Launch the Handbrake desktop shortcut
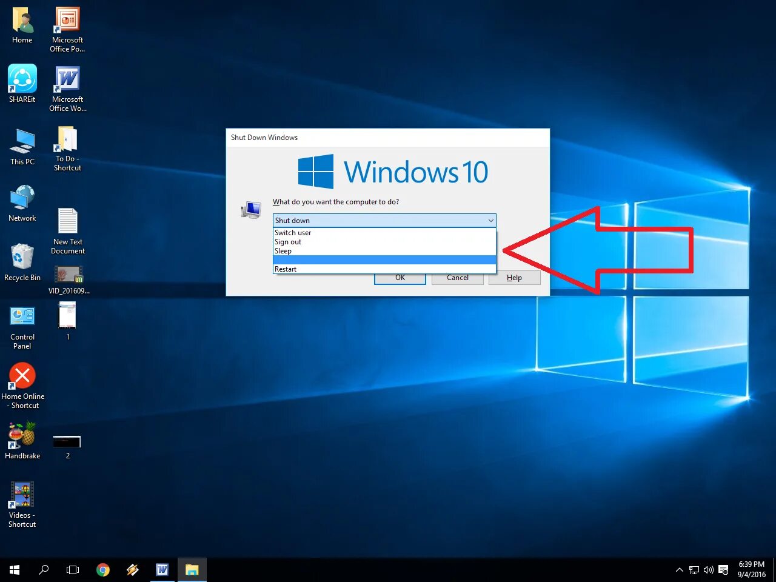The height and width of the screenshot is (582, 776). (x=22, y=441)
